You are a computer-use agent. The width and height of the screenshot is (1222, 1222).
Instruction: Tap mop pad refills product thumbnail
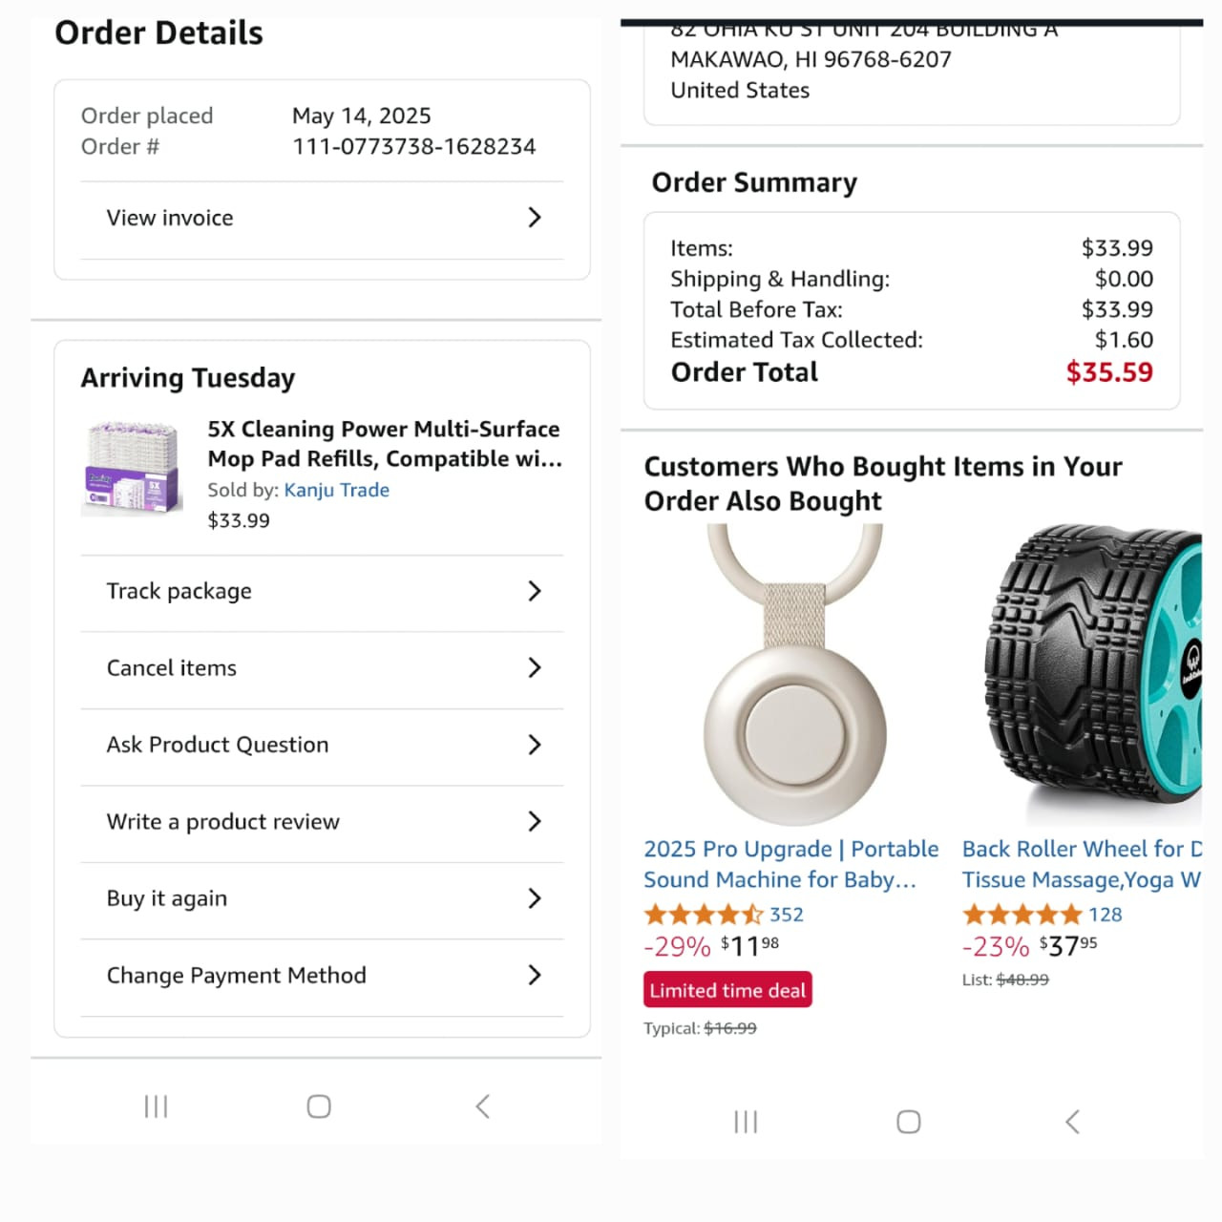pos(132,468)
